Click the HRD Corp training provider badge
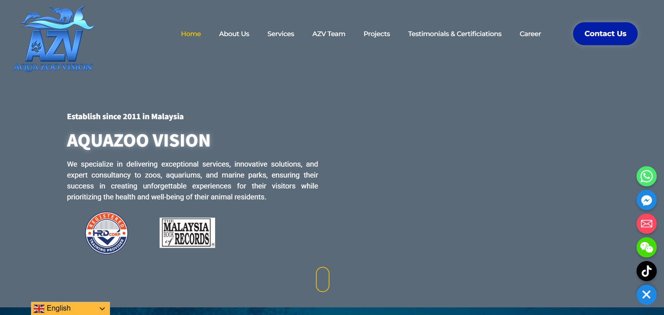 pyautogui.click(x=107, y=233)
